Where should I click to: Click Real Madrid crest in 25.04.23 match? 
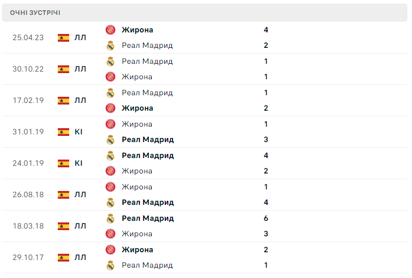110,45
